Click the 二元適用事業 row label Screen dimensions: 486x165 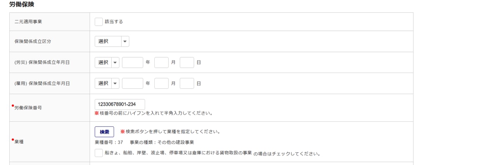(28, 22)
